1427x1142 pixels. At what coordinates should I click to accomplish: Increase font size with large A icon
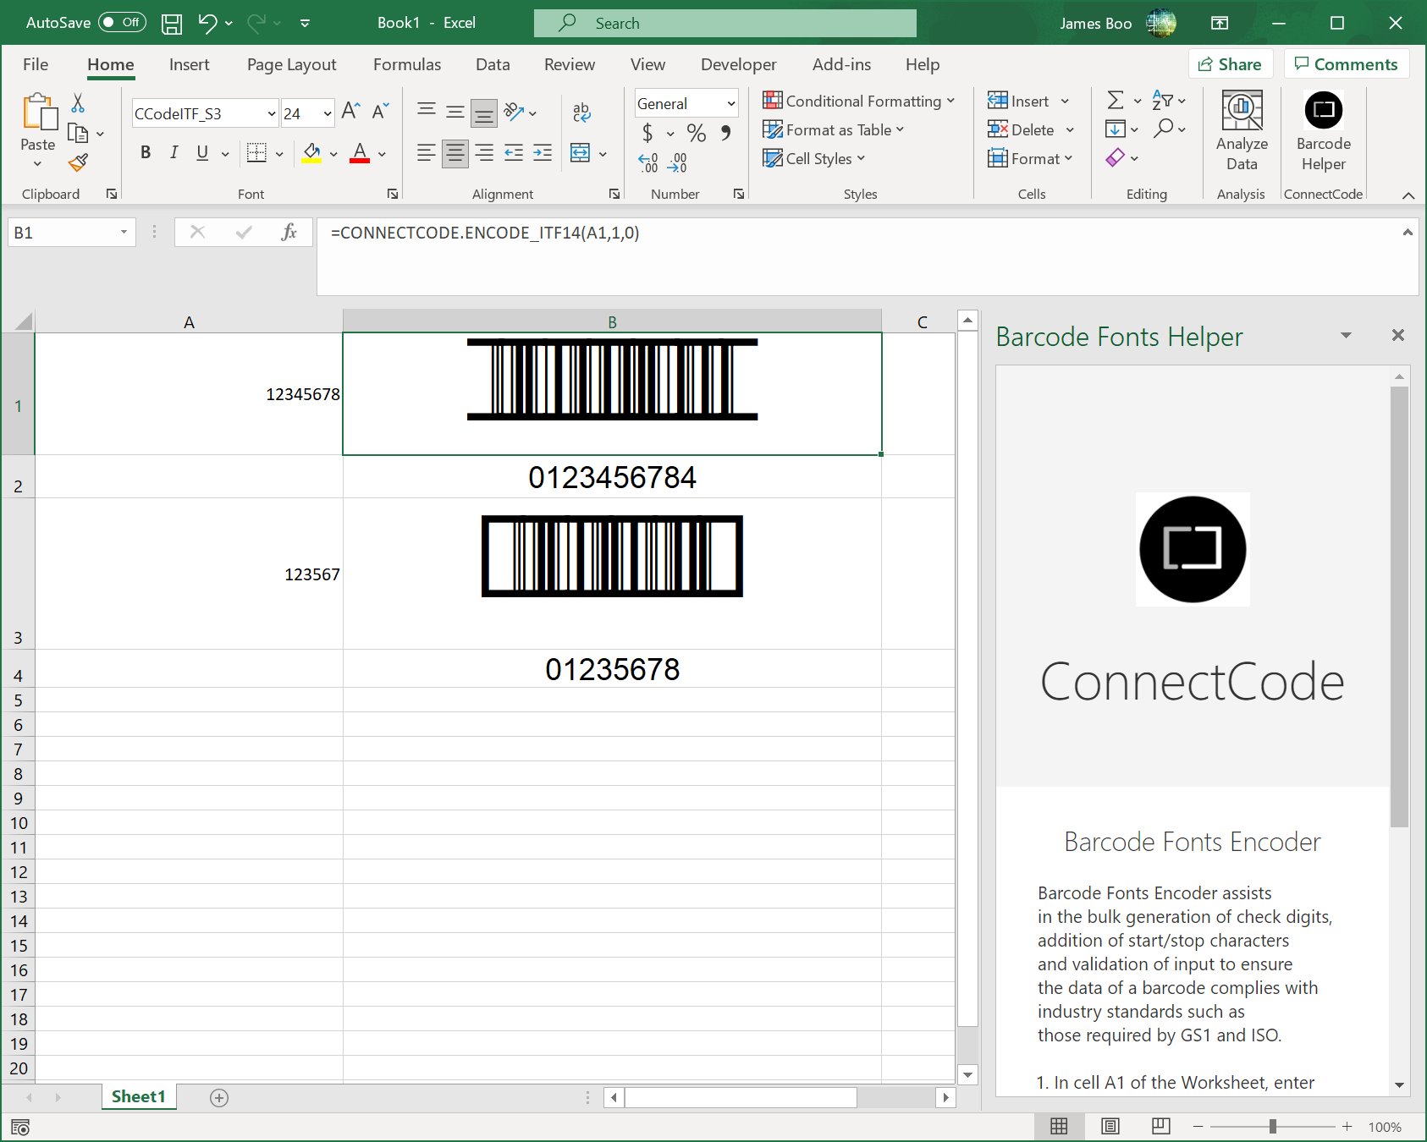coord(350,111)
